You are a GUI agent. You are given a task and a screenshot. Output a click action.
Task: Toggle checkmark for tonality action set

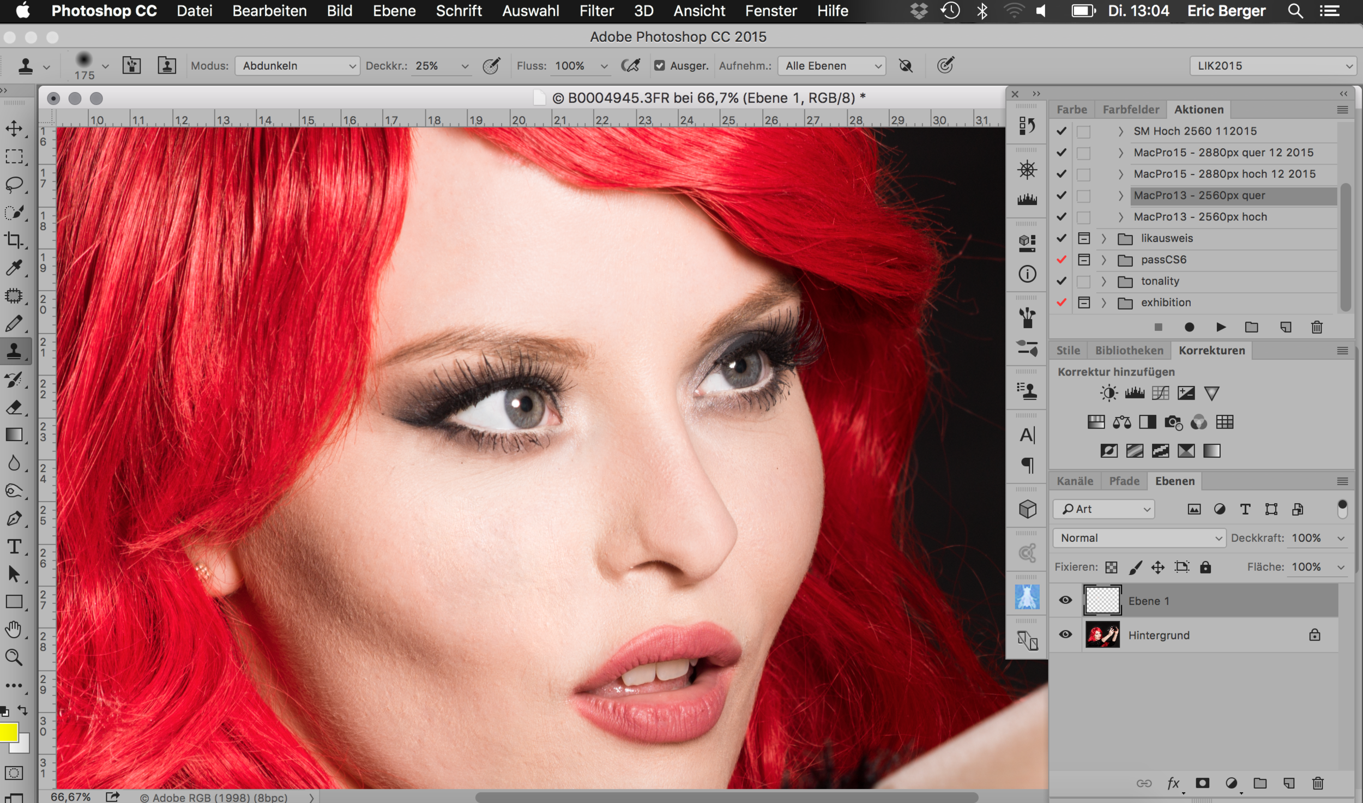pos(1061,281)
